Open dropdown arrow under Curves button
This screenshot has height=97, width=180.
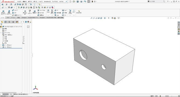74,15
